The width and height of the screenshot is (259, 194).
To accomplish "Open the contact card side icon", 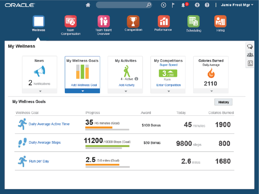I will tap(250, 63).
